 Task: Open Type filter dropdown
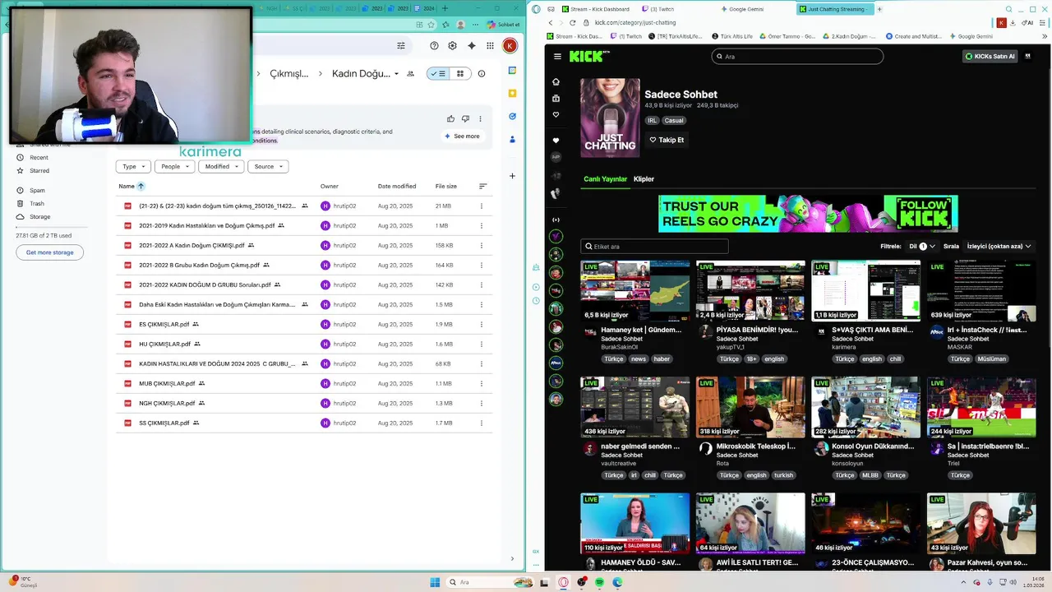tap(133, 166)
